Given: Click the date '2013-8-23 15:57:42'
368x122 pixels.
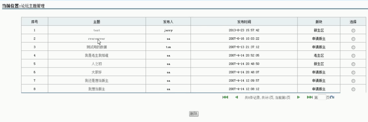Looking at the screenshot, I should (244, 30).
